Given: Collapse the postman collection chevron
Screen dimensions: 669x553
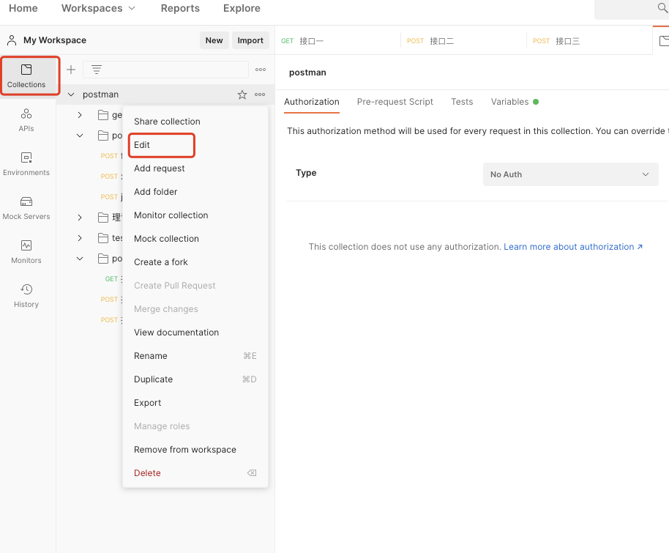Looking at the screenshot, I should coord(71,94).
